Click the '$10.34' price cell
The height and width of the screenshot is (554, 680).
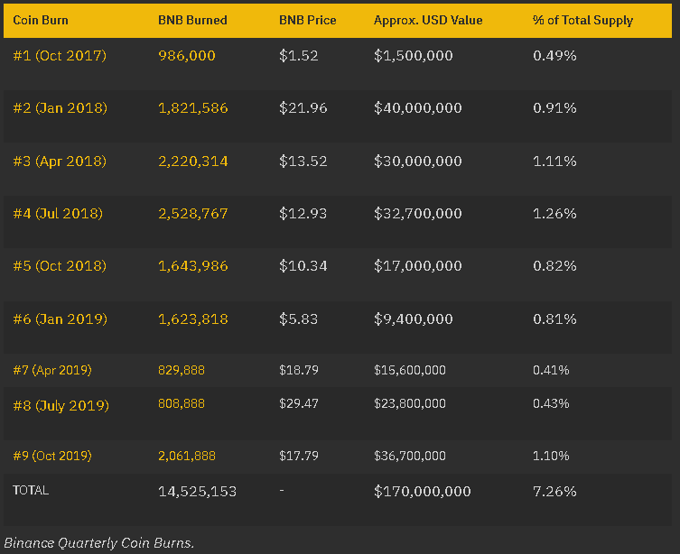[303, 266]
